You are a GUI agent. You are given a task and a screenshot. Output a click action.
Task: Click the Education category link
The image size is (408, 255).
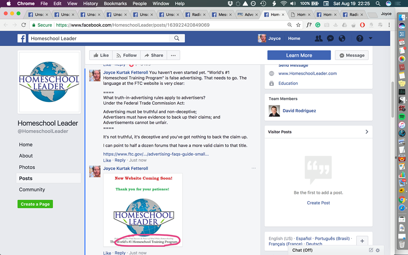(x=288, y=83)
